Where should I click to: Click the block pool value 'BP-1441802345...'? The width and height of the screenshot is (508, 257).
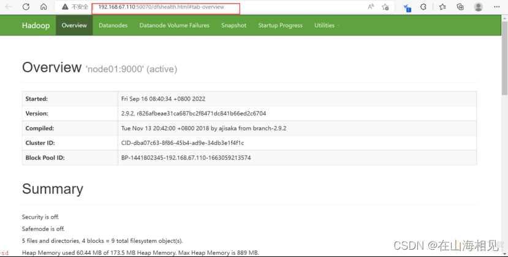[186, 158]
